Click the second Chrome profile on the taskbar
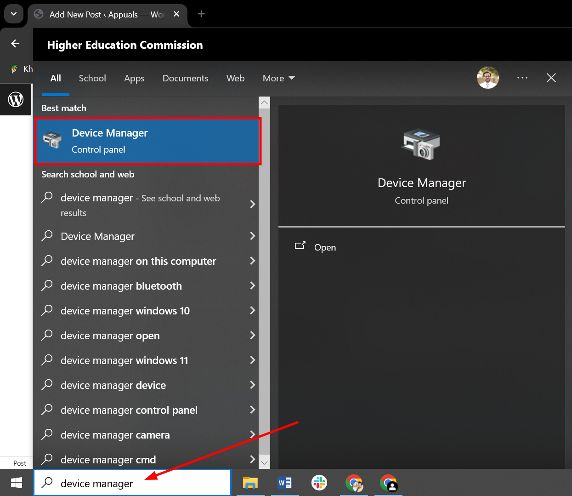This screenshot has height=496, width=572. [388, 483]
